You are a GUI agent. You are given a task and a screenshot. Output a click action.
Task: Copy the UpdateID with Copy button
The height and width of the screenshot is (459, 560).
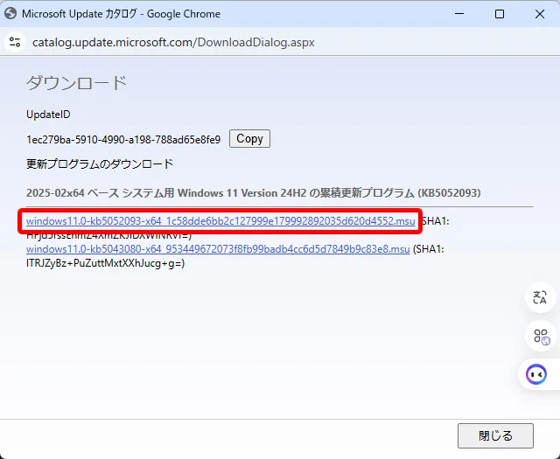pos(249,138)
